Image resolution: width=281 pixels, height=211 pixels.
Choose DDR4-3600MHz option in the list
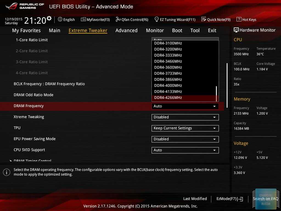click(x=168, y=67)
